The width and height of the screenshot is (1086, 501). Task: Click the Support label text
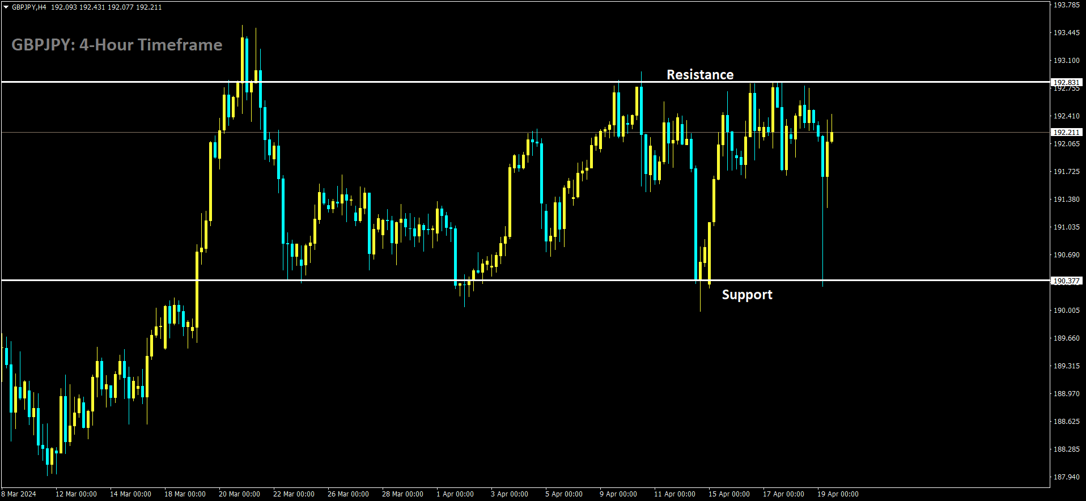coord(747,295)
